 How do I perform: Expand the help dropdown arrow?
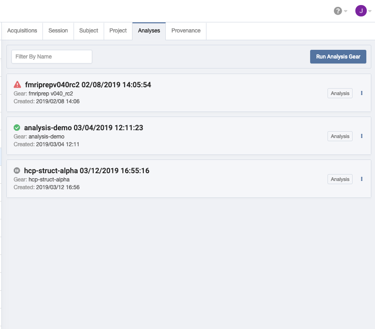[346, 11]
